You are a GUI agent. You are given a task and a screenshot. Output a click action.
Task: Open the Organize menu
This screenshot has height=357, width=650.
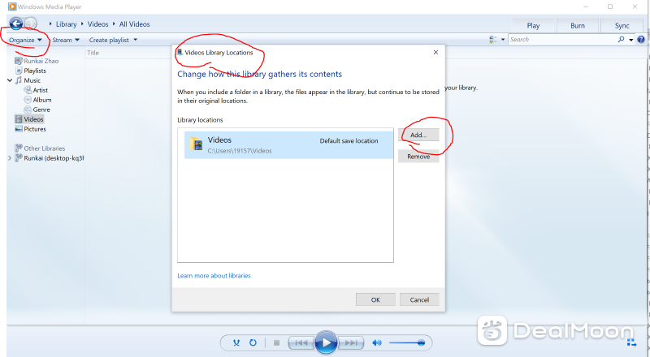26,40
